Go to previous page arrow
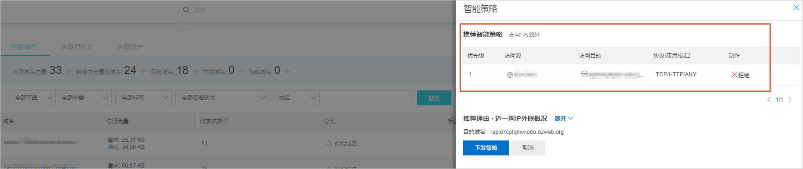Screen dimensions: 803x169 coord(769,99)
